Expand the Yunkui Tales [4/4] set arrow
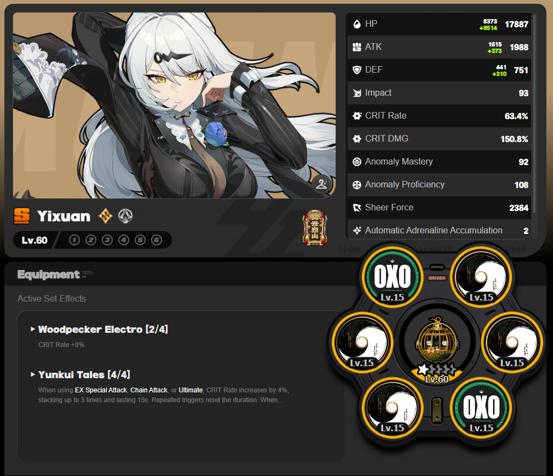 [x=33, y=374]
